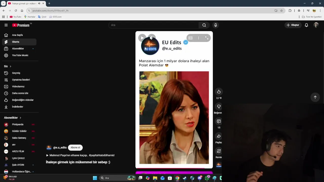Open YouTube bookmark in bookmarks bar
Viewport: 324px width, 182px height.
(x=15, y=17)
